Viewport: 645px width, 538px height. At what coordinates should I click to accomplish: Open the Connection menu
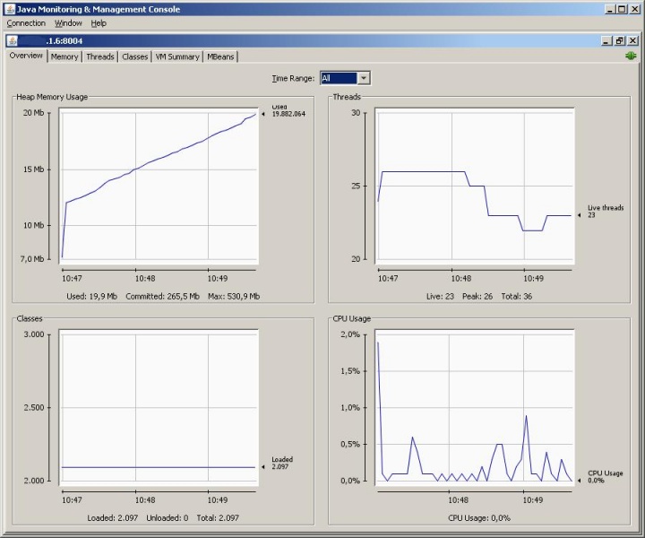[26, 23]
